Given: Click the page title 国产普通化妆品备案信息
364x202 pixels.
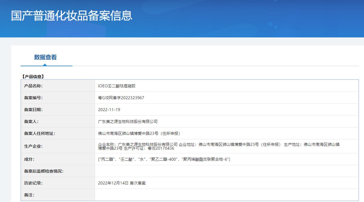Looking at the screenshot, I should [x=72, y=16].
